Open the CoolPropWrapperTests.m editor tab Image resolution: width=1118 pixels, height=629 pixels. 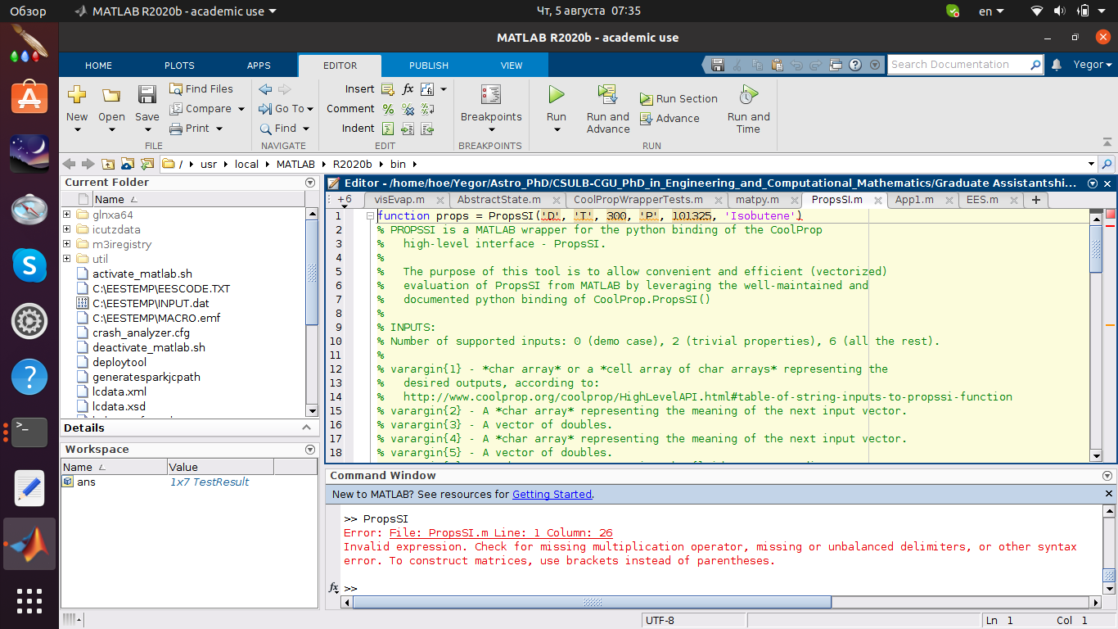coord(638,200)
